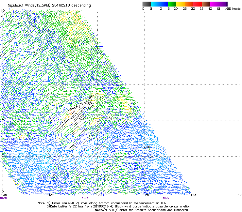Viewport: 242px width, 212px height.
Task: Click the '-129' longitude axis label
Action: click(98, 195)
